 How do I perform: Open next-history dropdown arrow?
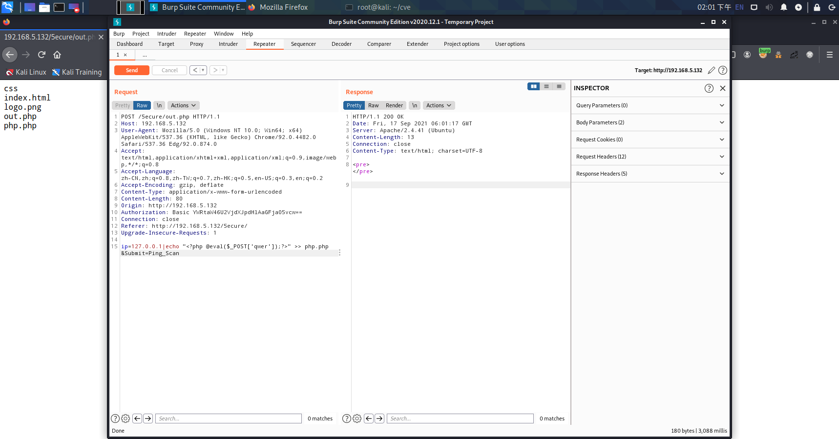point(223,70)
